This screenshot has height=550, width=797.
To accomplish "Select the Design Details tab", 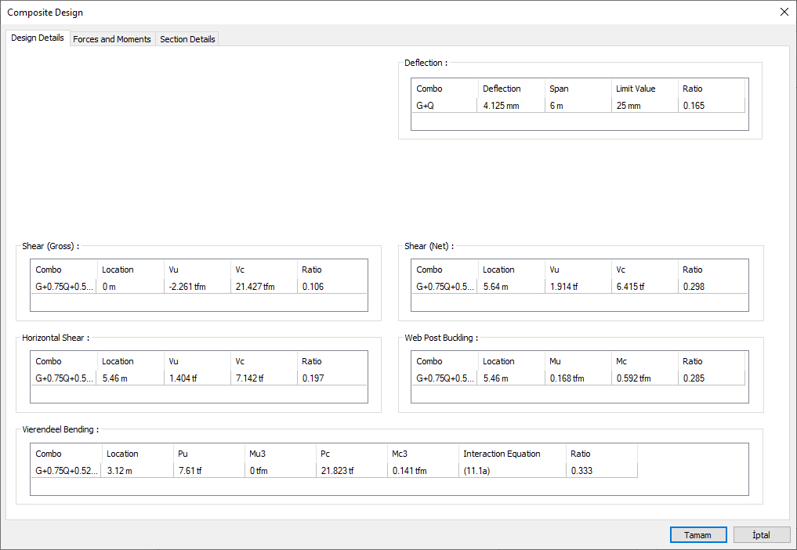I will [38, 38].
